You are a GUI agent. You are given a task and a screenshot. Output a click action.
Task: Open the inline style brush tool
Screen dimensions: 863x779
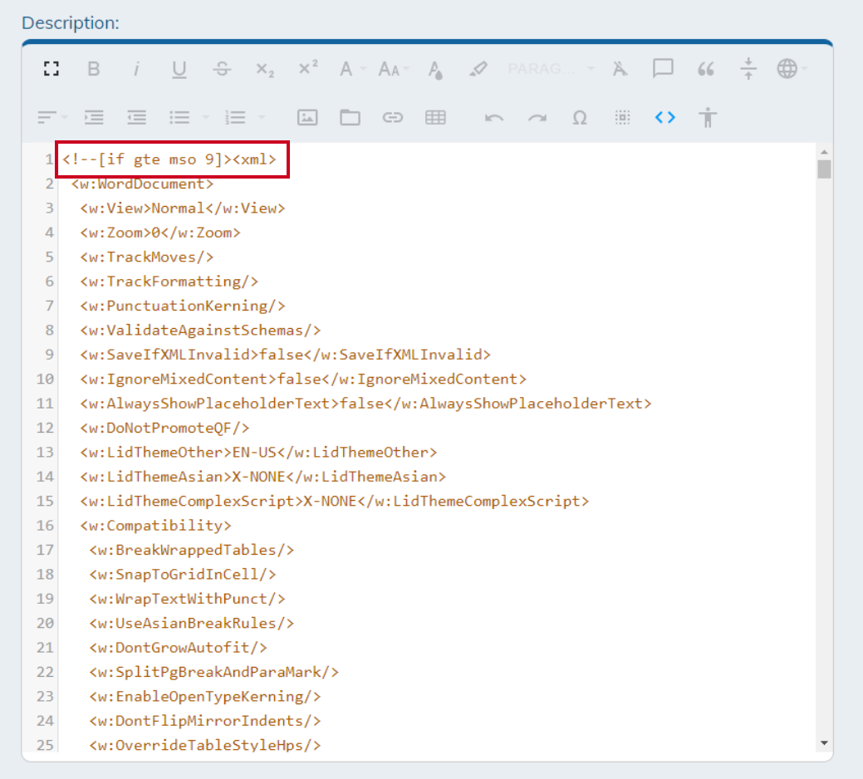pos(478,69)
